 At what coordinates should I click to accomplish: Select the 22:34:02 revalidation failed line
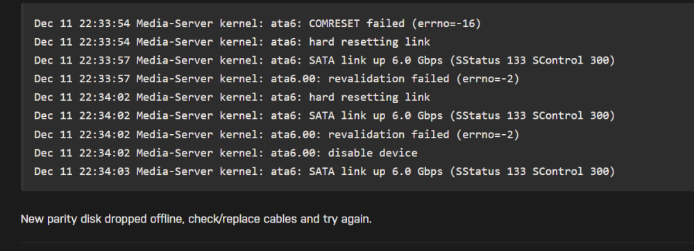click(x=277, y=134)
